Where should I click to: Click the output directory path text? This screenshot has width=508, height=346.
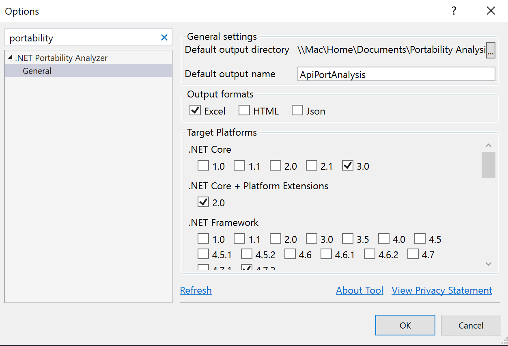[391, 50]
